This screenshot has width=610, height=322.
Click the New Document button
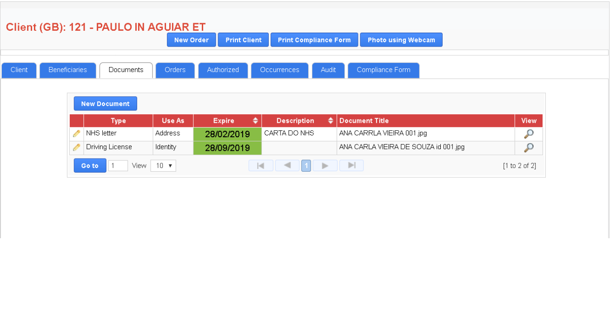pyautogui.click(x=105, y=104)
